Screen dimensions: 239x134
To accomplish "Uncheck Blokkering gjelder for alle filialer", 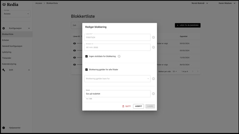I will point(86,70).
